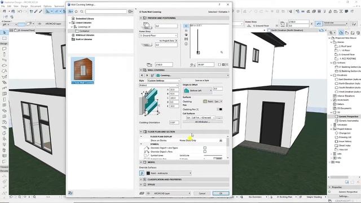Select the floor plan preview icon
The width and height of the screenshot is (361, 203).
pyautogui.click(x=186, y=26)
